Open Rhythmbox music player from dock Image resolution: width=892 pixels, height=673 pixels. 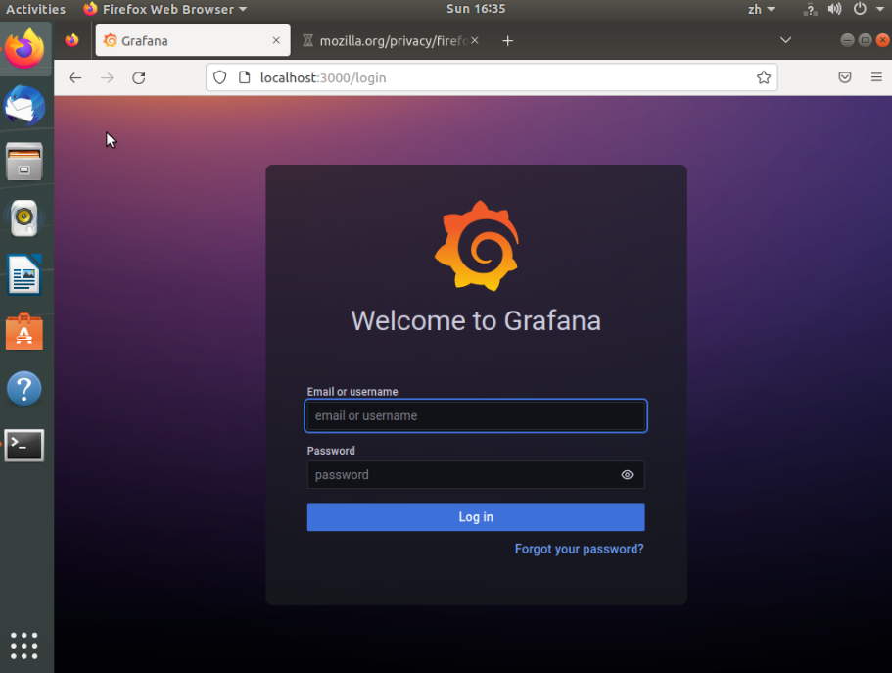pyautogui.click(x=24, y=218)
